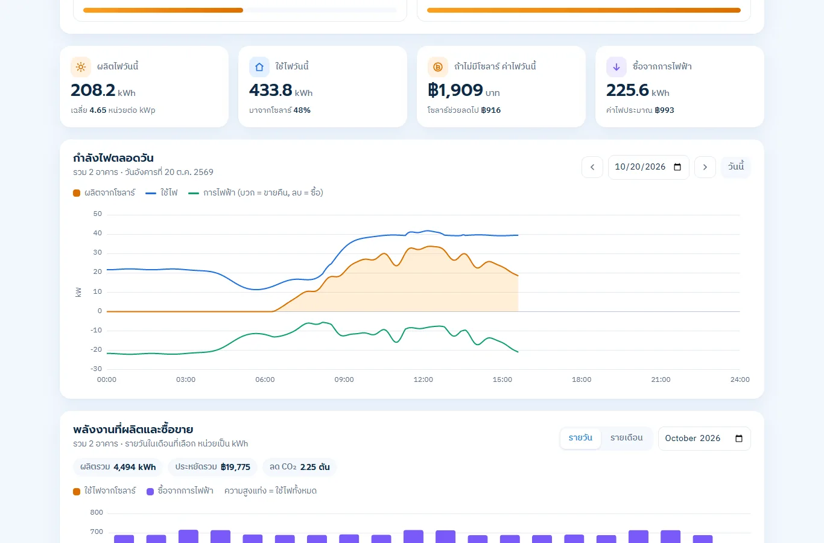Go to next day with right chevron
This screenshot has height=543, width=824.
click(705, 167)
